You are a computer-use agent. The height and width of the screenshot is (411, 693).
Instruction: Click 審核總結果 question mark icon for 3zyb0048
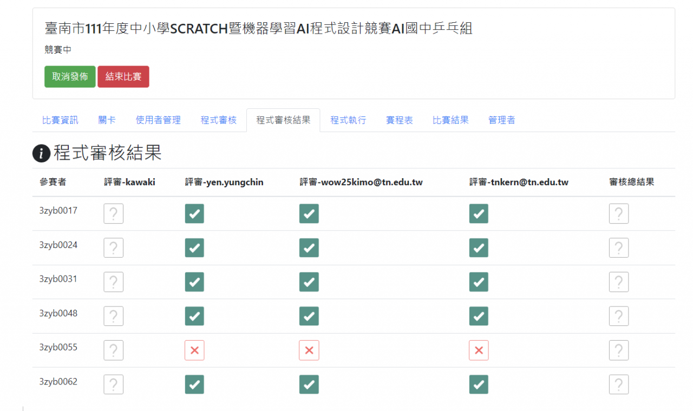(x=618, y=316)
